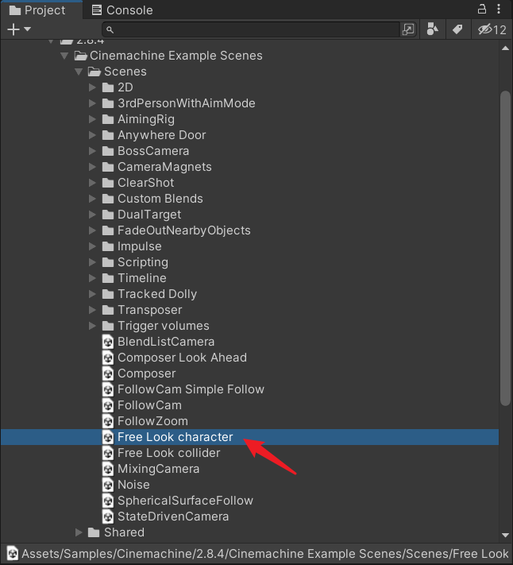This screenshot has width=513, height=565.
Task: Click the Cinemachine Example Scenes folder name
Action: click(x=176, y=56)
